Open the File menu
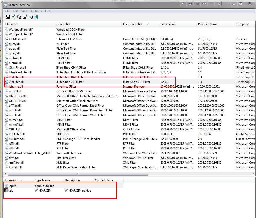The image size is (256, 218). tap(7, 11)
